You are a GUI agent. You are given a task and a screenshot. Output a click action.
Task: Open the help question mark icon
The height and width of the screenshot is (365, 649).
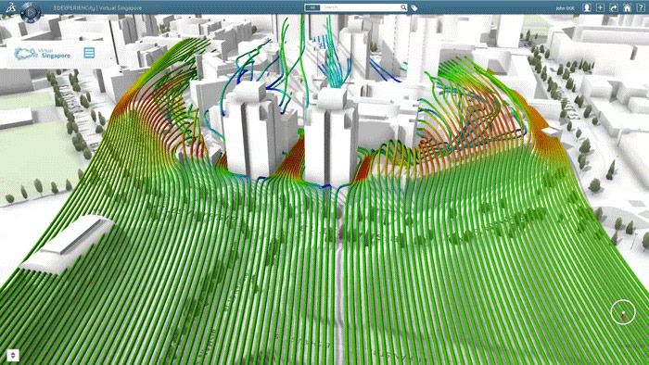tap(641, 7)
